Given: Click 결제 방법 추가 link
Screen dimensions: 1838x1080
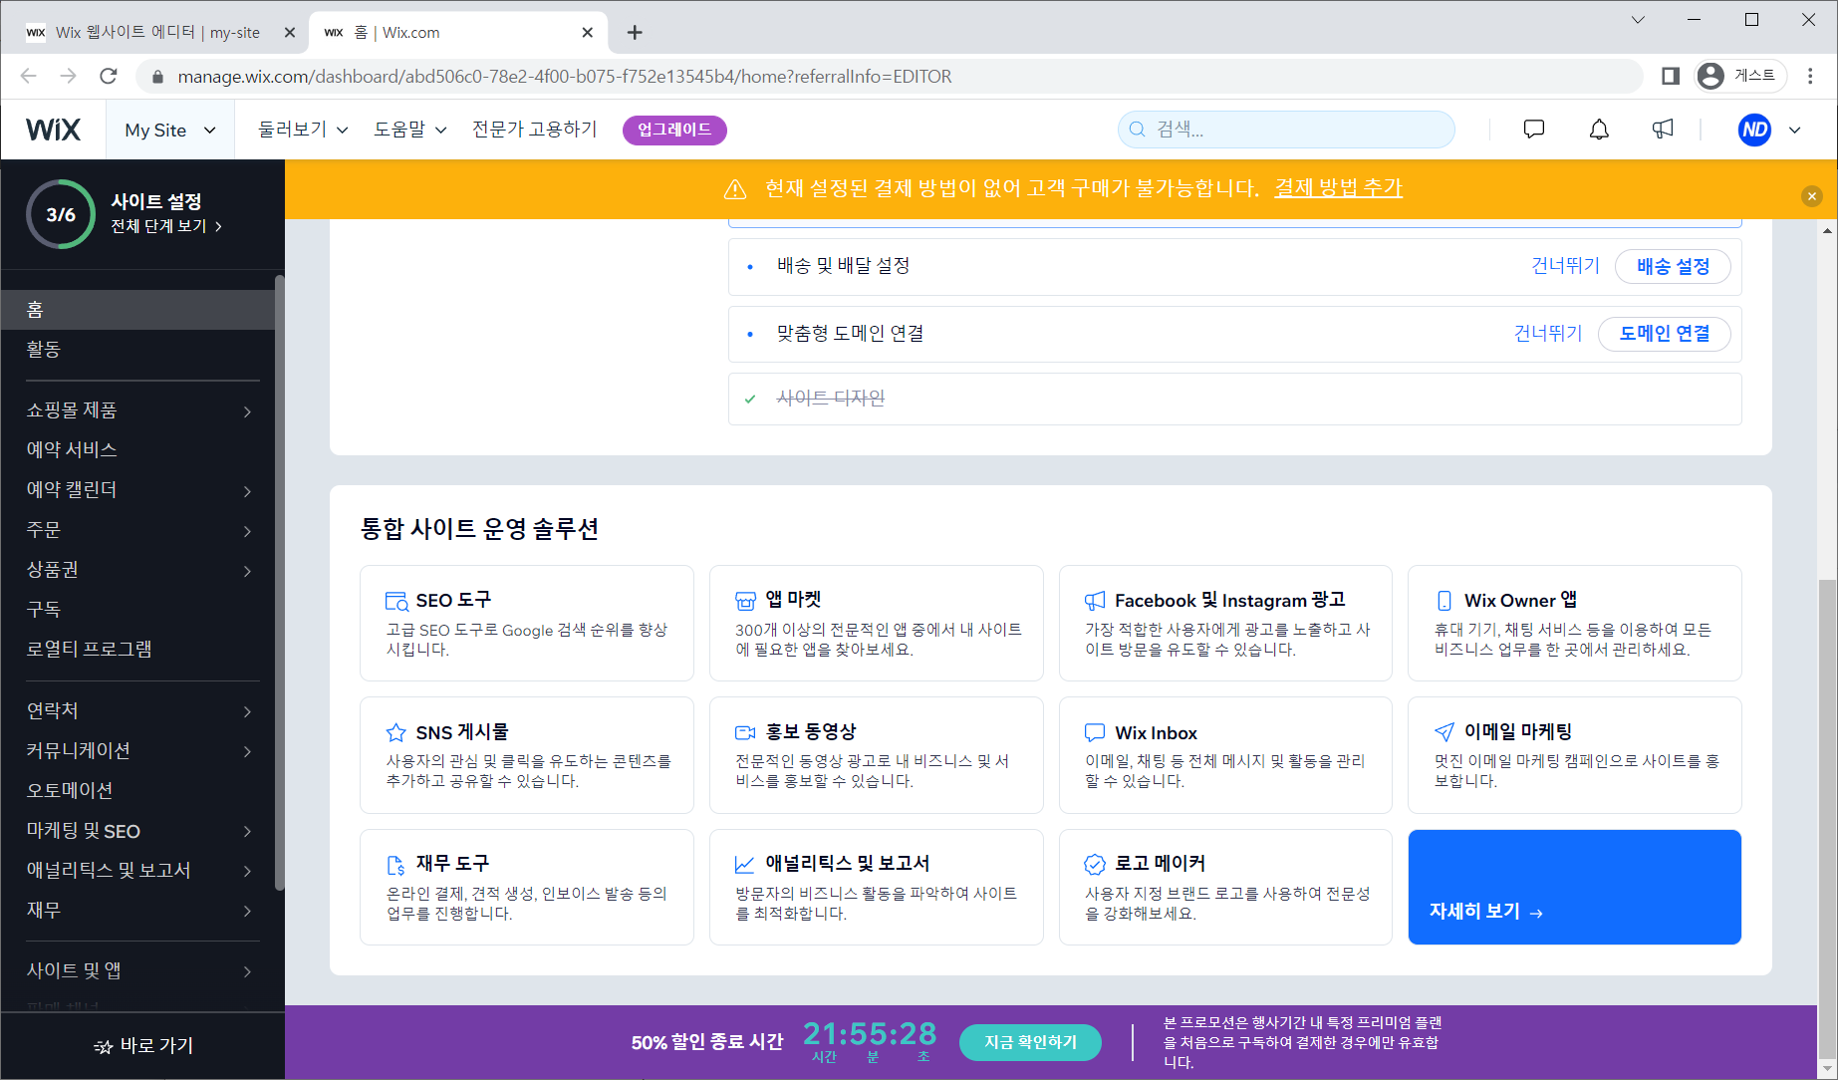Looking at the screenshot, I should tap(1338, 187).
